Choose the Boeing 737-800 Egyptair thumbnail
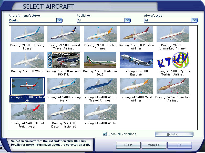This screenshot has width=205, height=153. tap(137, 60)
